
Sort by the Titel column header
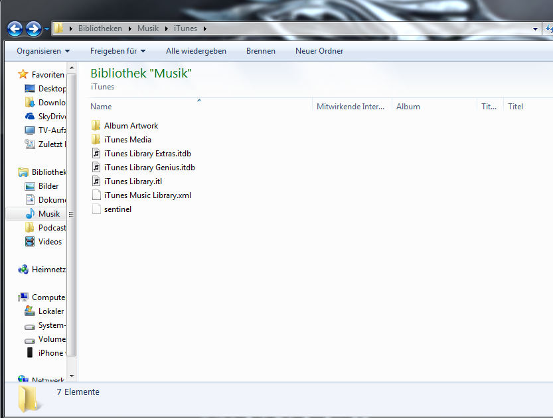528,107
